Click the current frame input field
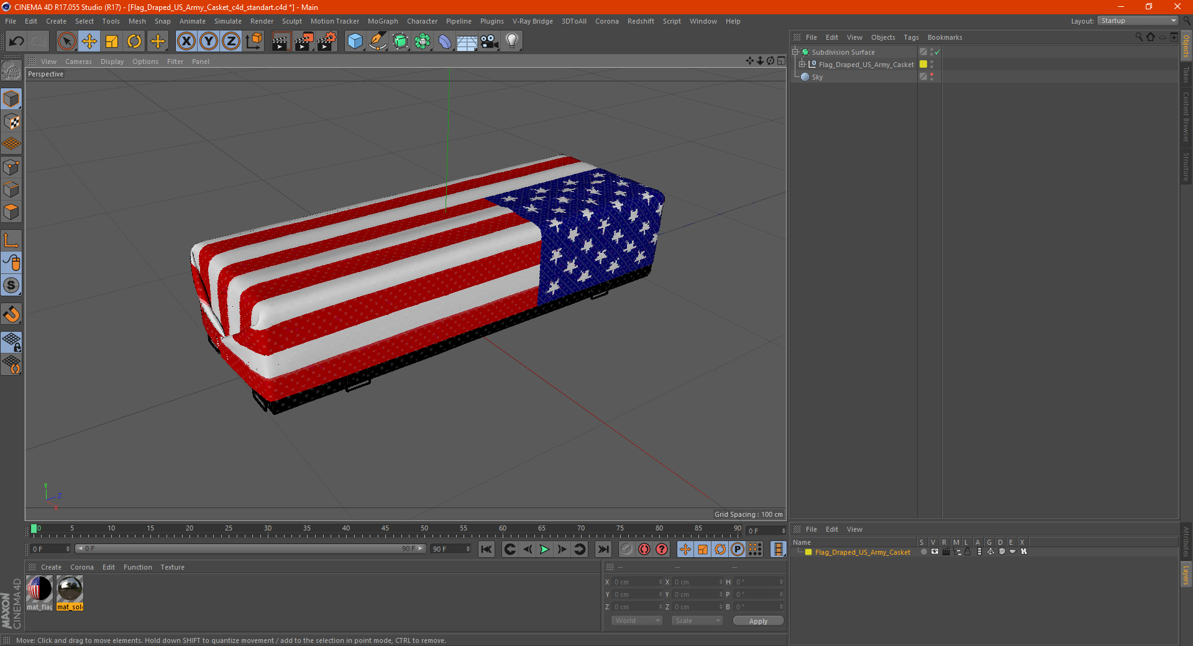Screen dimensions: 1193x646 click(x=50, y=549)
